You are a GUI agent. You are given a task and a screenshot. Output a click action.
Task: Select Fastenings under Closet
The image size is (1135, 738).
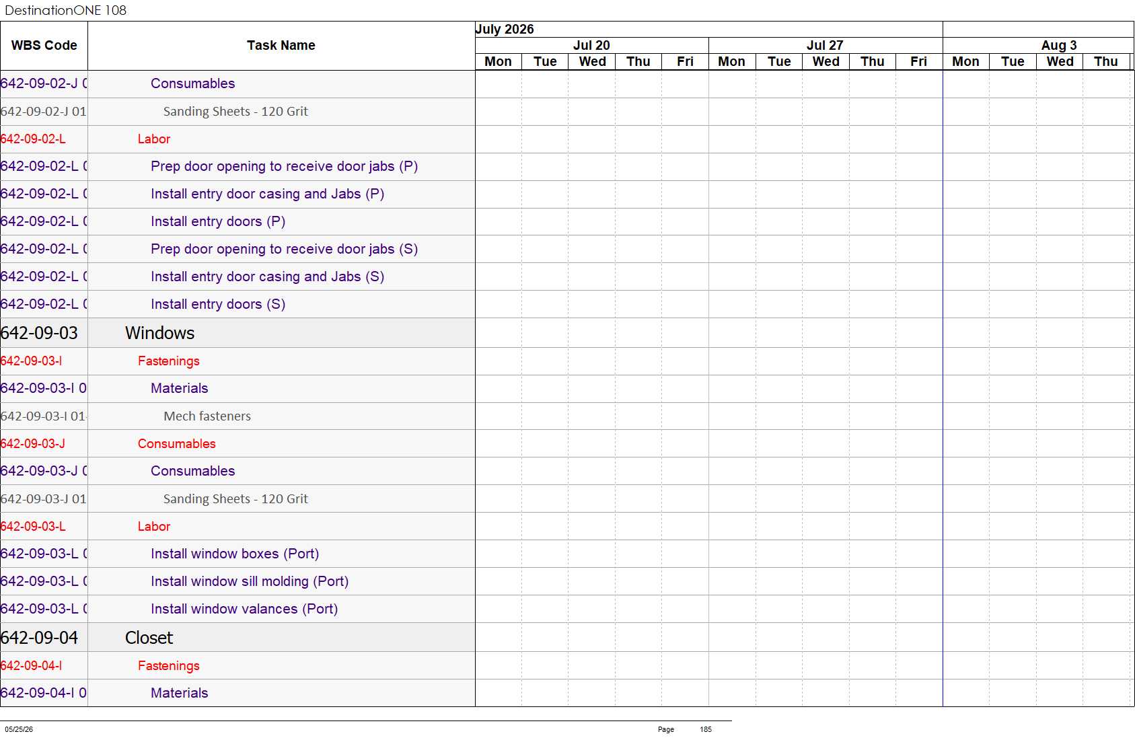pyautogui.click(x=169, y=666)
